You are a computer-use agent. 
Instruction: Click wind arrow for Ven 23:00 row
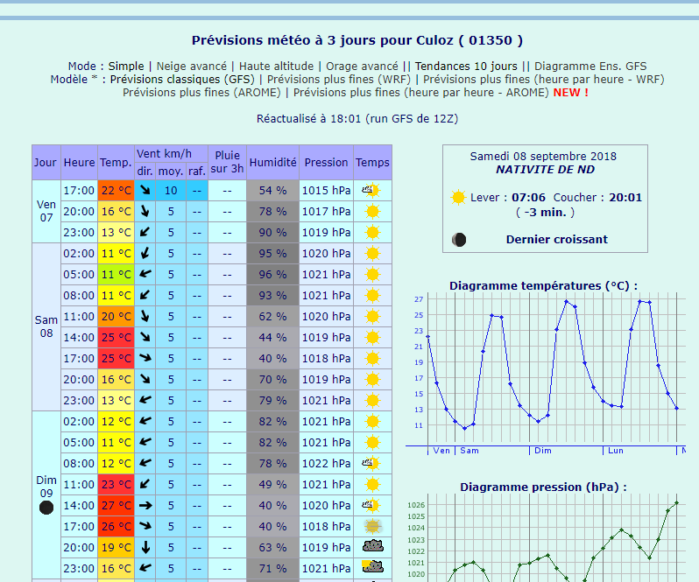point(145,232)
